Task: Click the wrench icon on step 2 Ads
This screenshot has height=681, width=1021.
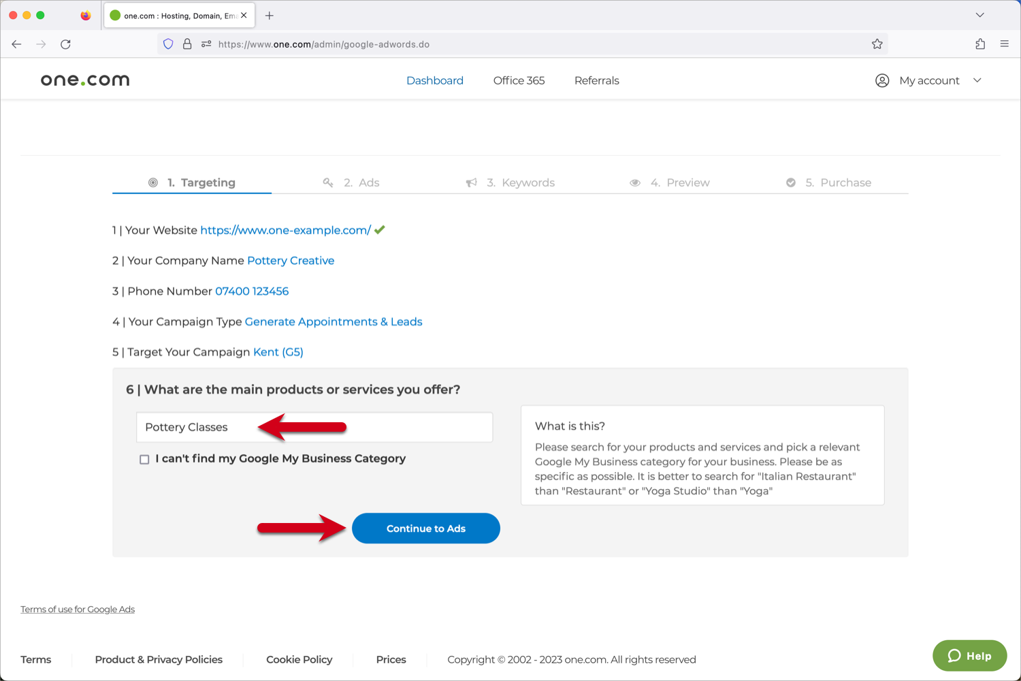Action: click(x=328, y=183)
